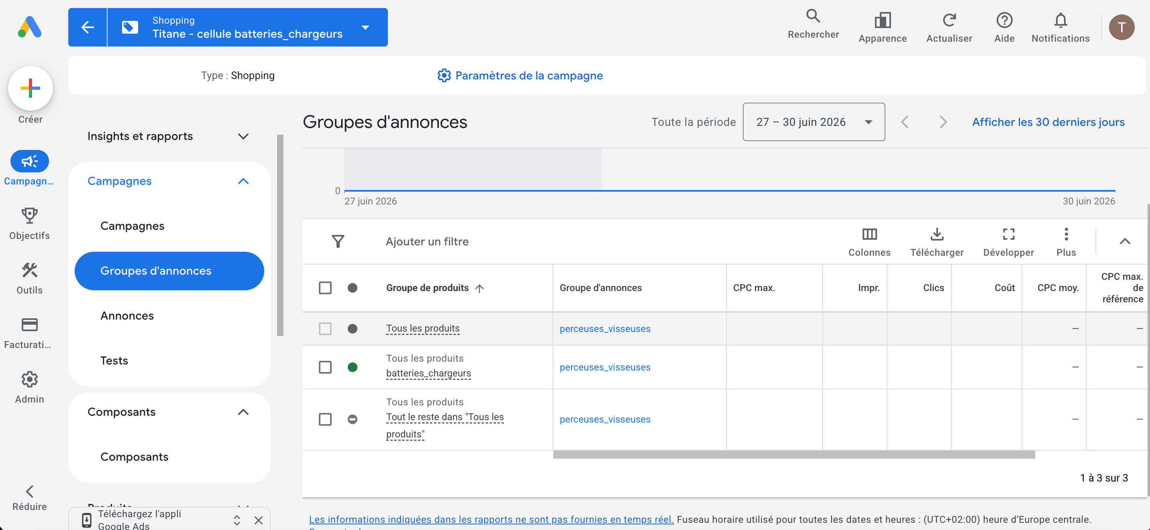The width and height of the screenshot is (1150, 530).
Task: Go back with the arrow button
Action: 88,27
